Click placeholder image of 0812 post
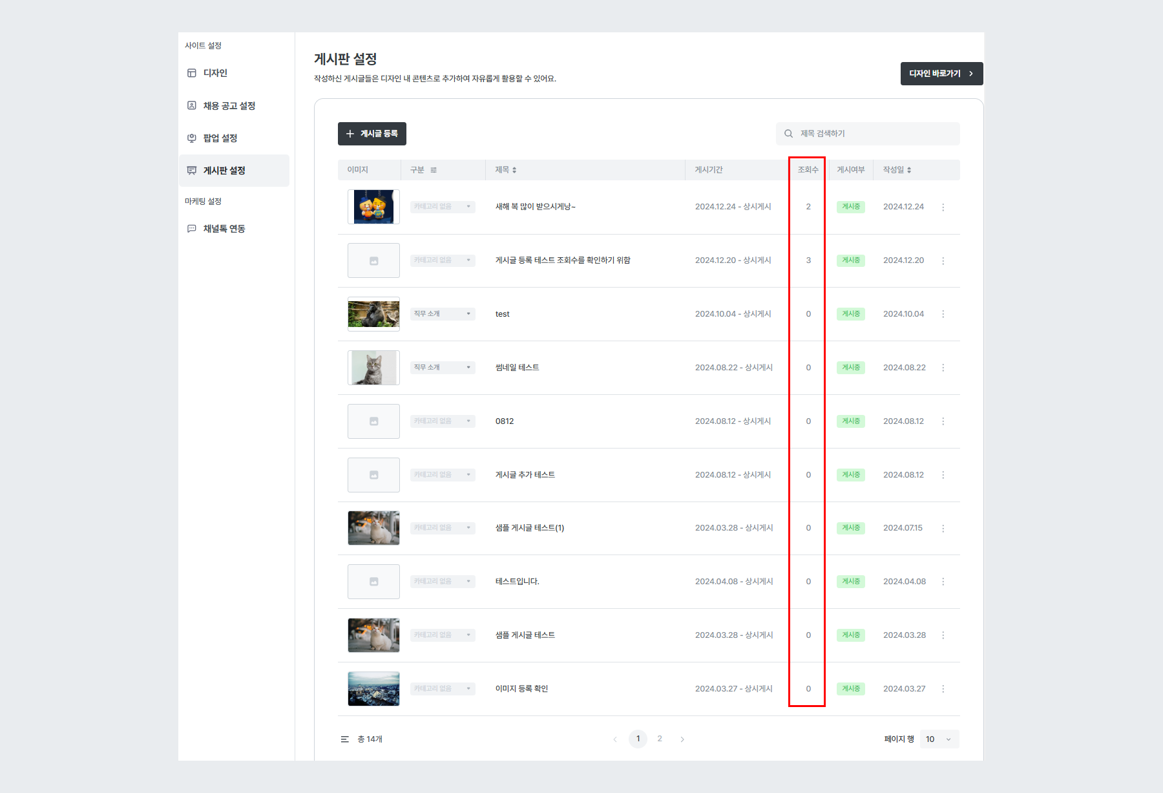This screenshot has width=1163, height=793. tap(373, 421)
